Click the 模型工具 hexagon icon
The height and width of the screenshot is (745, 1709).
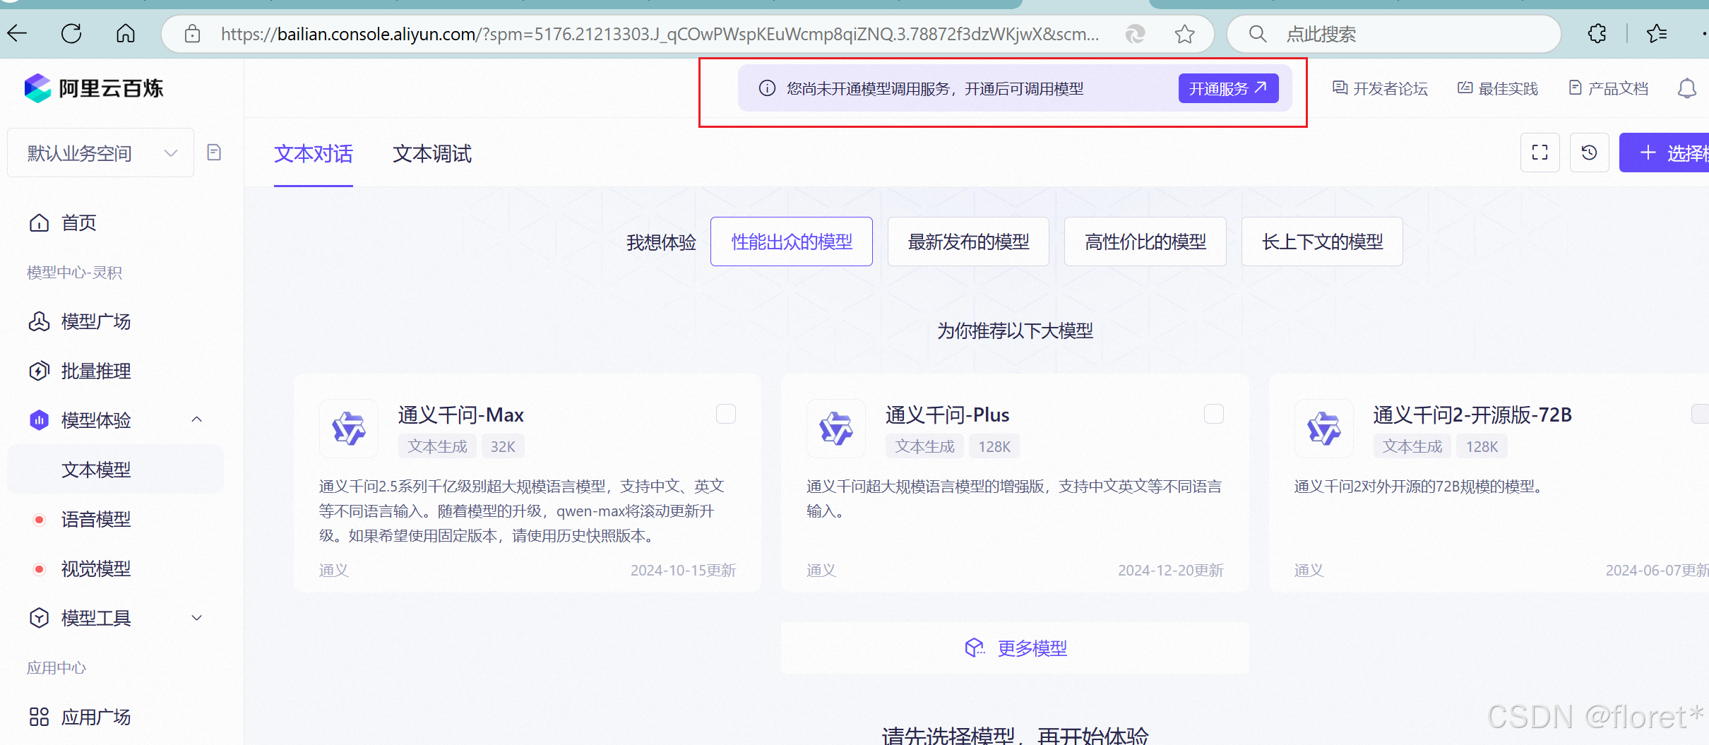39,618
